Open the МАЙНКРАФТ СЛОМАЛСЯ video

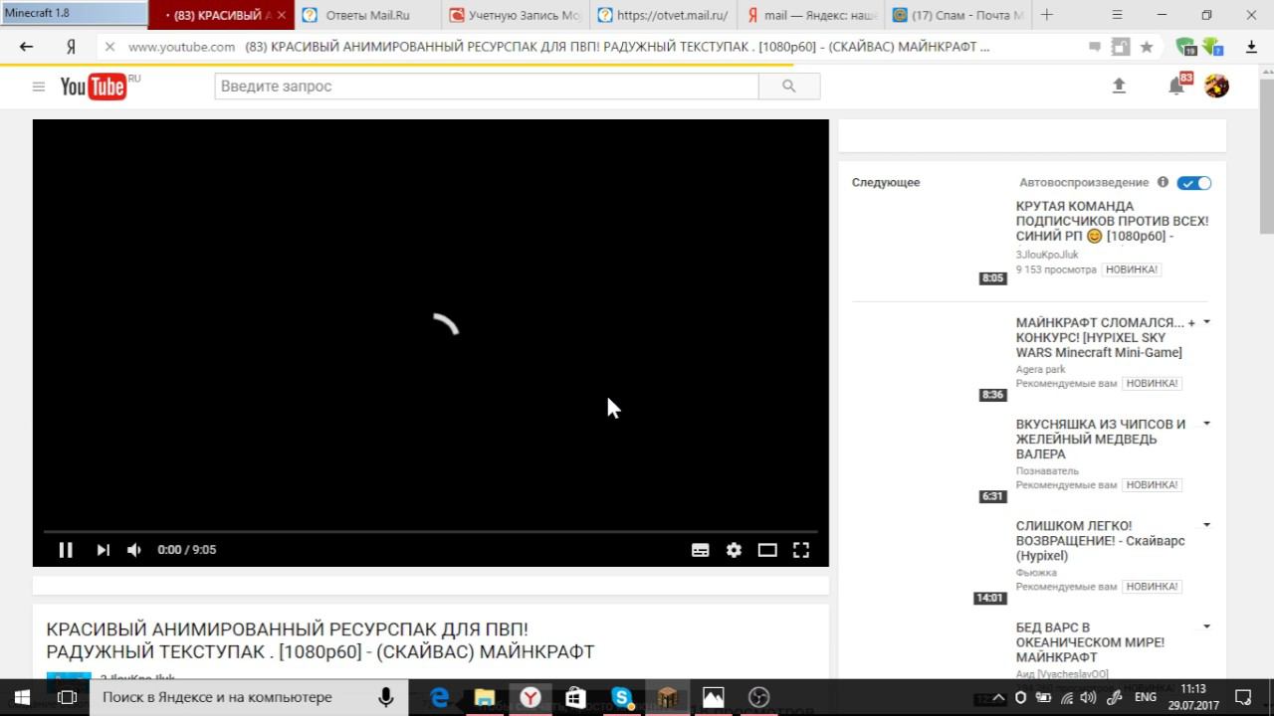(x=1105, y=337)
